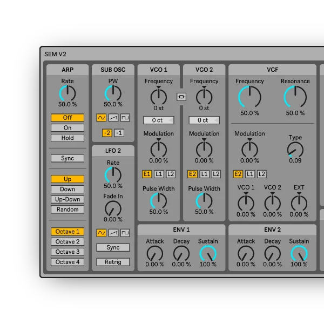This screenshot has height=324, width=324.
Task: Click the VCO 1 Pulse Width knob
Action: pos(159,201)
